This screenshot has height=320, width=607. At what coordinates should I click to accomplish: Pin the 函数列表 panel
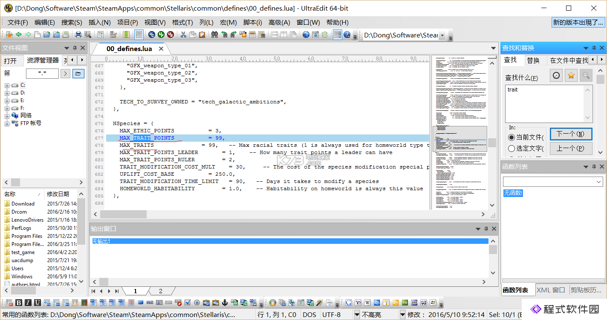tap(594, 167)
